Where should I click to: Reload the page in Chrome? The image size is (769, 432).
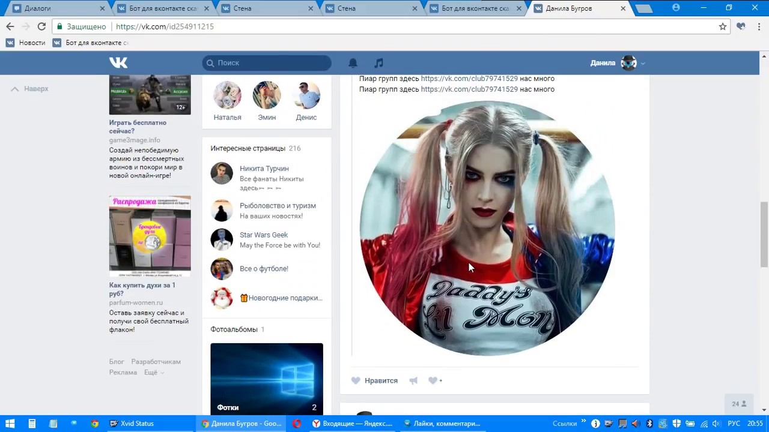[x=41, y=26]
